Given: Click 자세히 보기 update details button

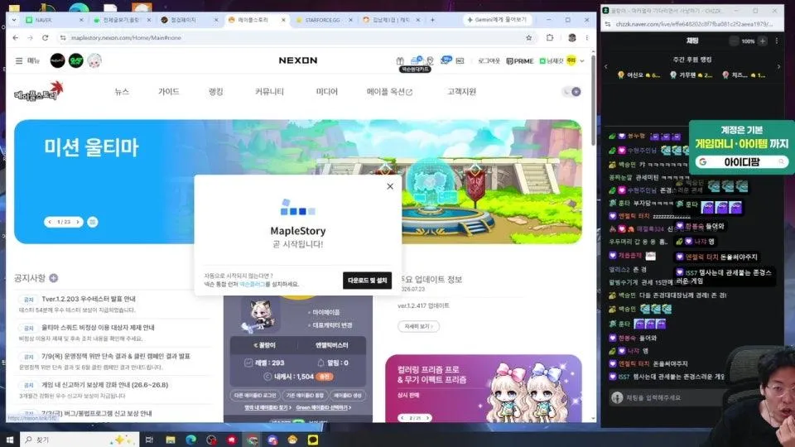Looking at the screenshot, I should (x=418, y=326).
